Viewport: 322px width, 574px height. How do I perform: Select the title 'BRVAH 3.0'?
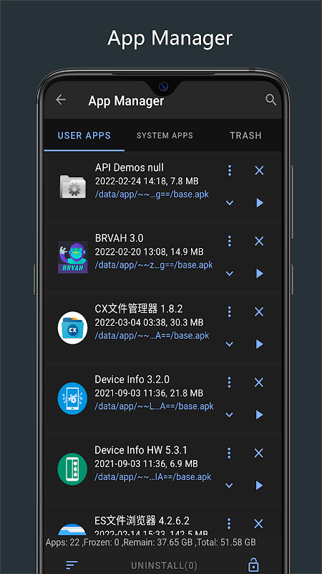click(x=119, y=238)
